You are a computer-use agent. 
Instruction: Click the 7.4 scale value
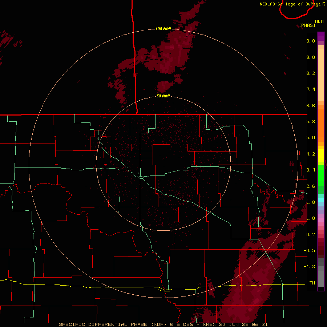point(311,89)
